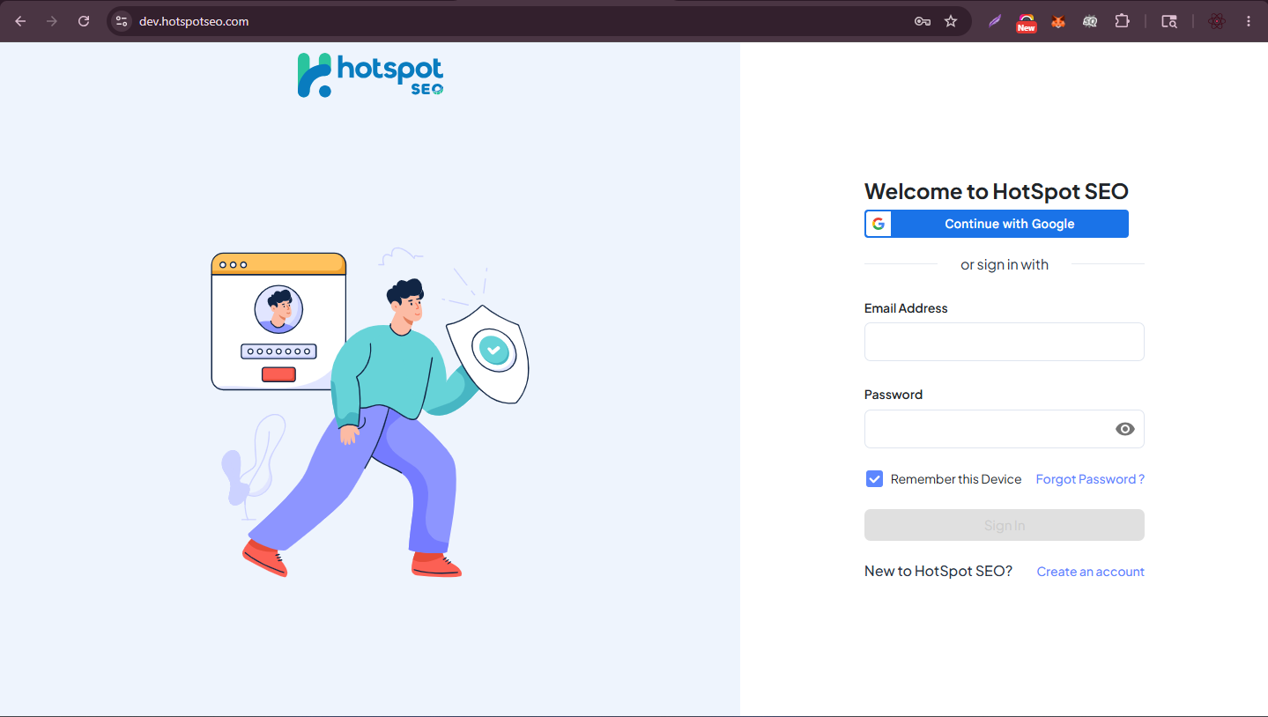Continue with Google sign-in

tap(997, 224)
